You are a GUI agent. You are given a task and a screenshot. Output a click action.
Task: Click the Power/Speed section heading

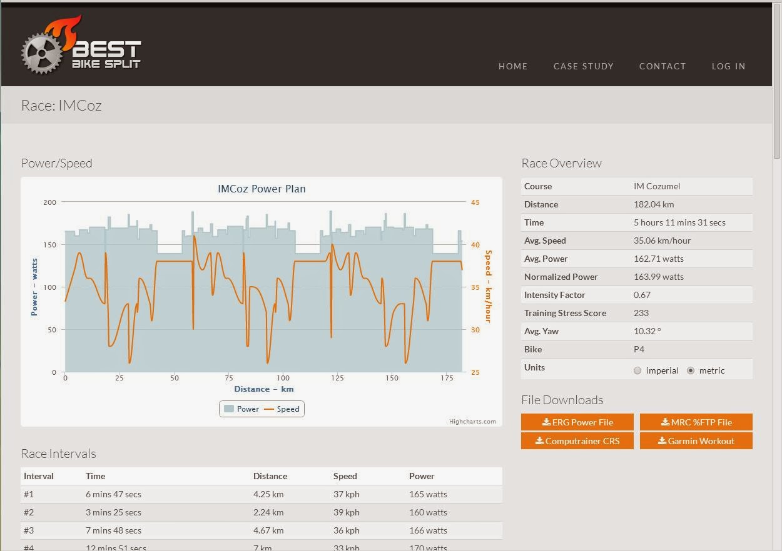56,163
